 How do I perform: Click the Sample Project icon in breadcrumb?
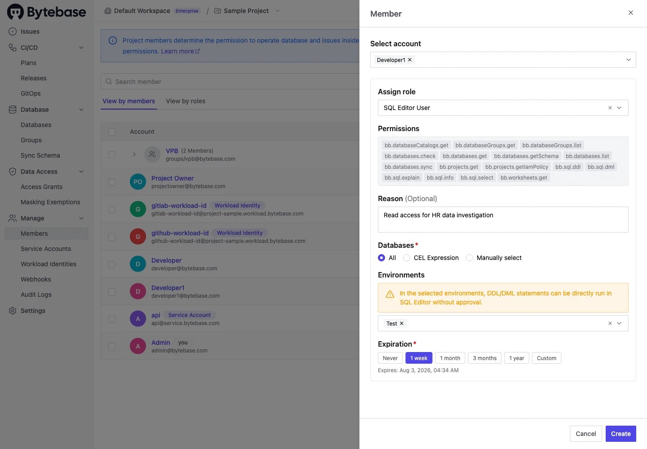(x=217, y=11)
